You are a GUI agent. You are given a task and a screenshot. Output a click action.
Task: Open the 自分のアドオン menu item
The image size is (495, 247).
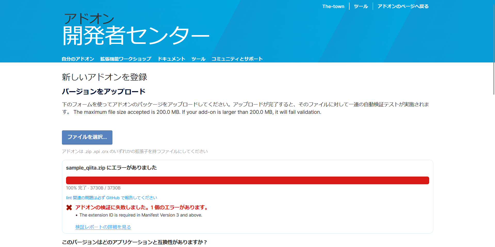click(77, 59)
